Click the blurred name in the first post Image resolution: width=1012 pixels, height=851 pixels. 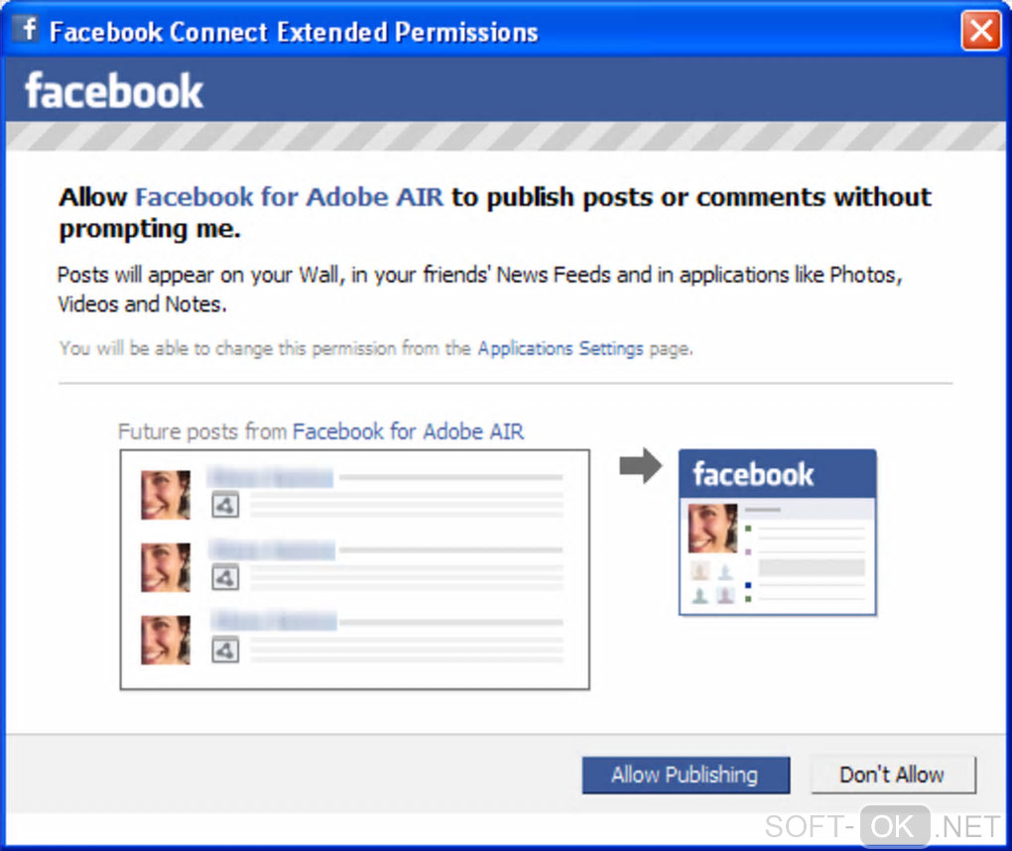270,478
